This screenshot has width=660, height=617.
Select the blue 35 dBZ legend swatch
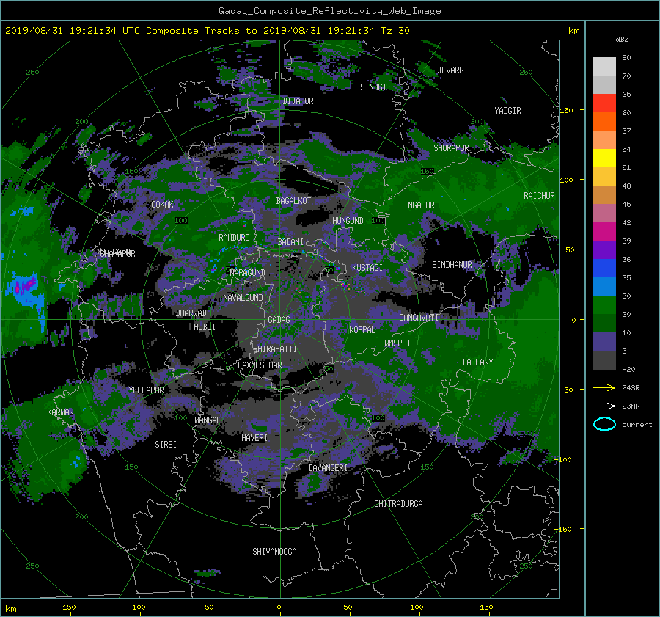tap(604, 269)
